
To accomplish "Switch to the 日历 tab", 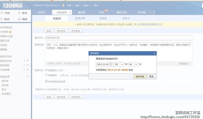I will tap(101, 13).
